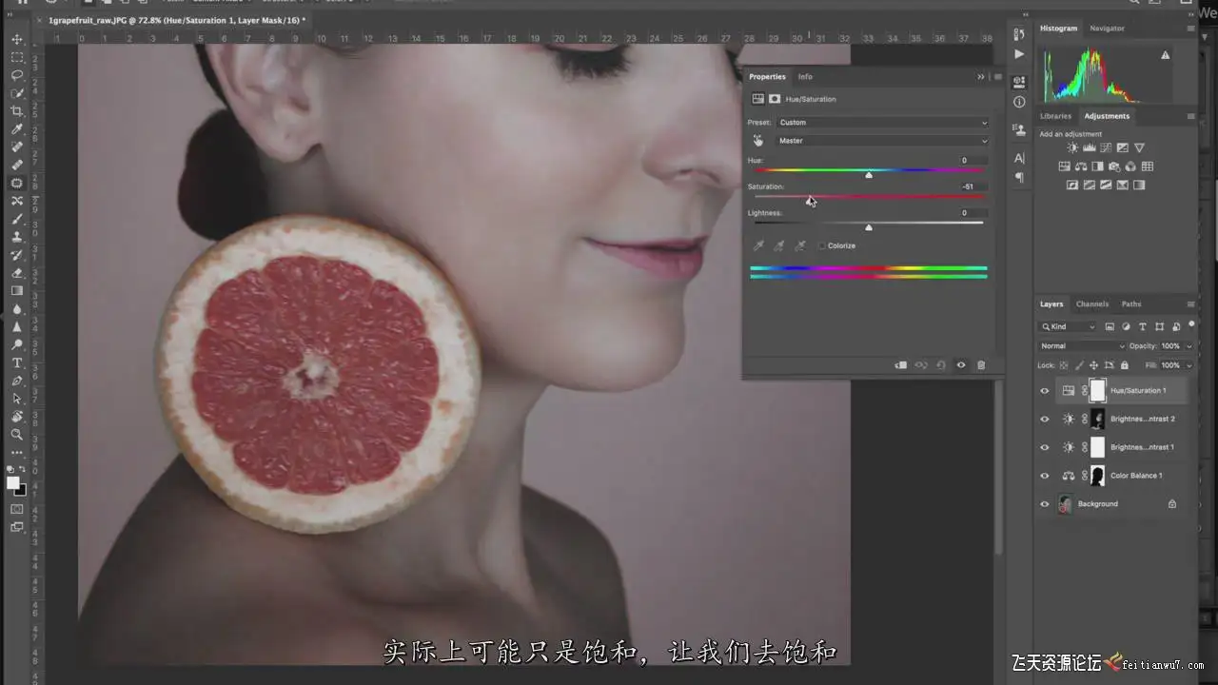Click the Hue/Saturation 1 layer mask thumbnail
1218x685 pixels.
[x=1097, y=390]
